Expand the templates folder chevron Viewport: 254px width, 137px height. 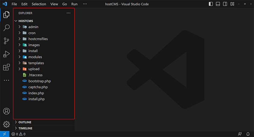[19, 63]
